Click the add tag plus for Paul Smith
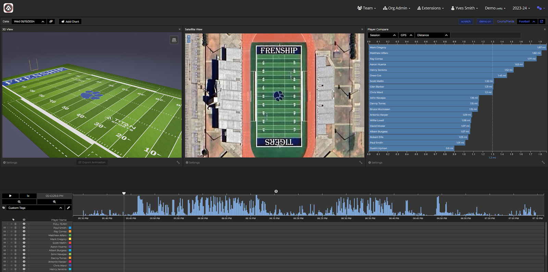The height and width of the screenshot is (272, 548). [x=11, y=228]
